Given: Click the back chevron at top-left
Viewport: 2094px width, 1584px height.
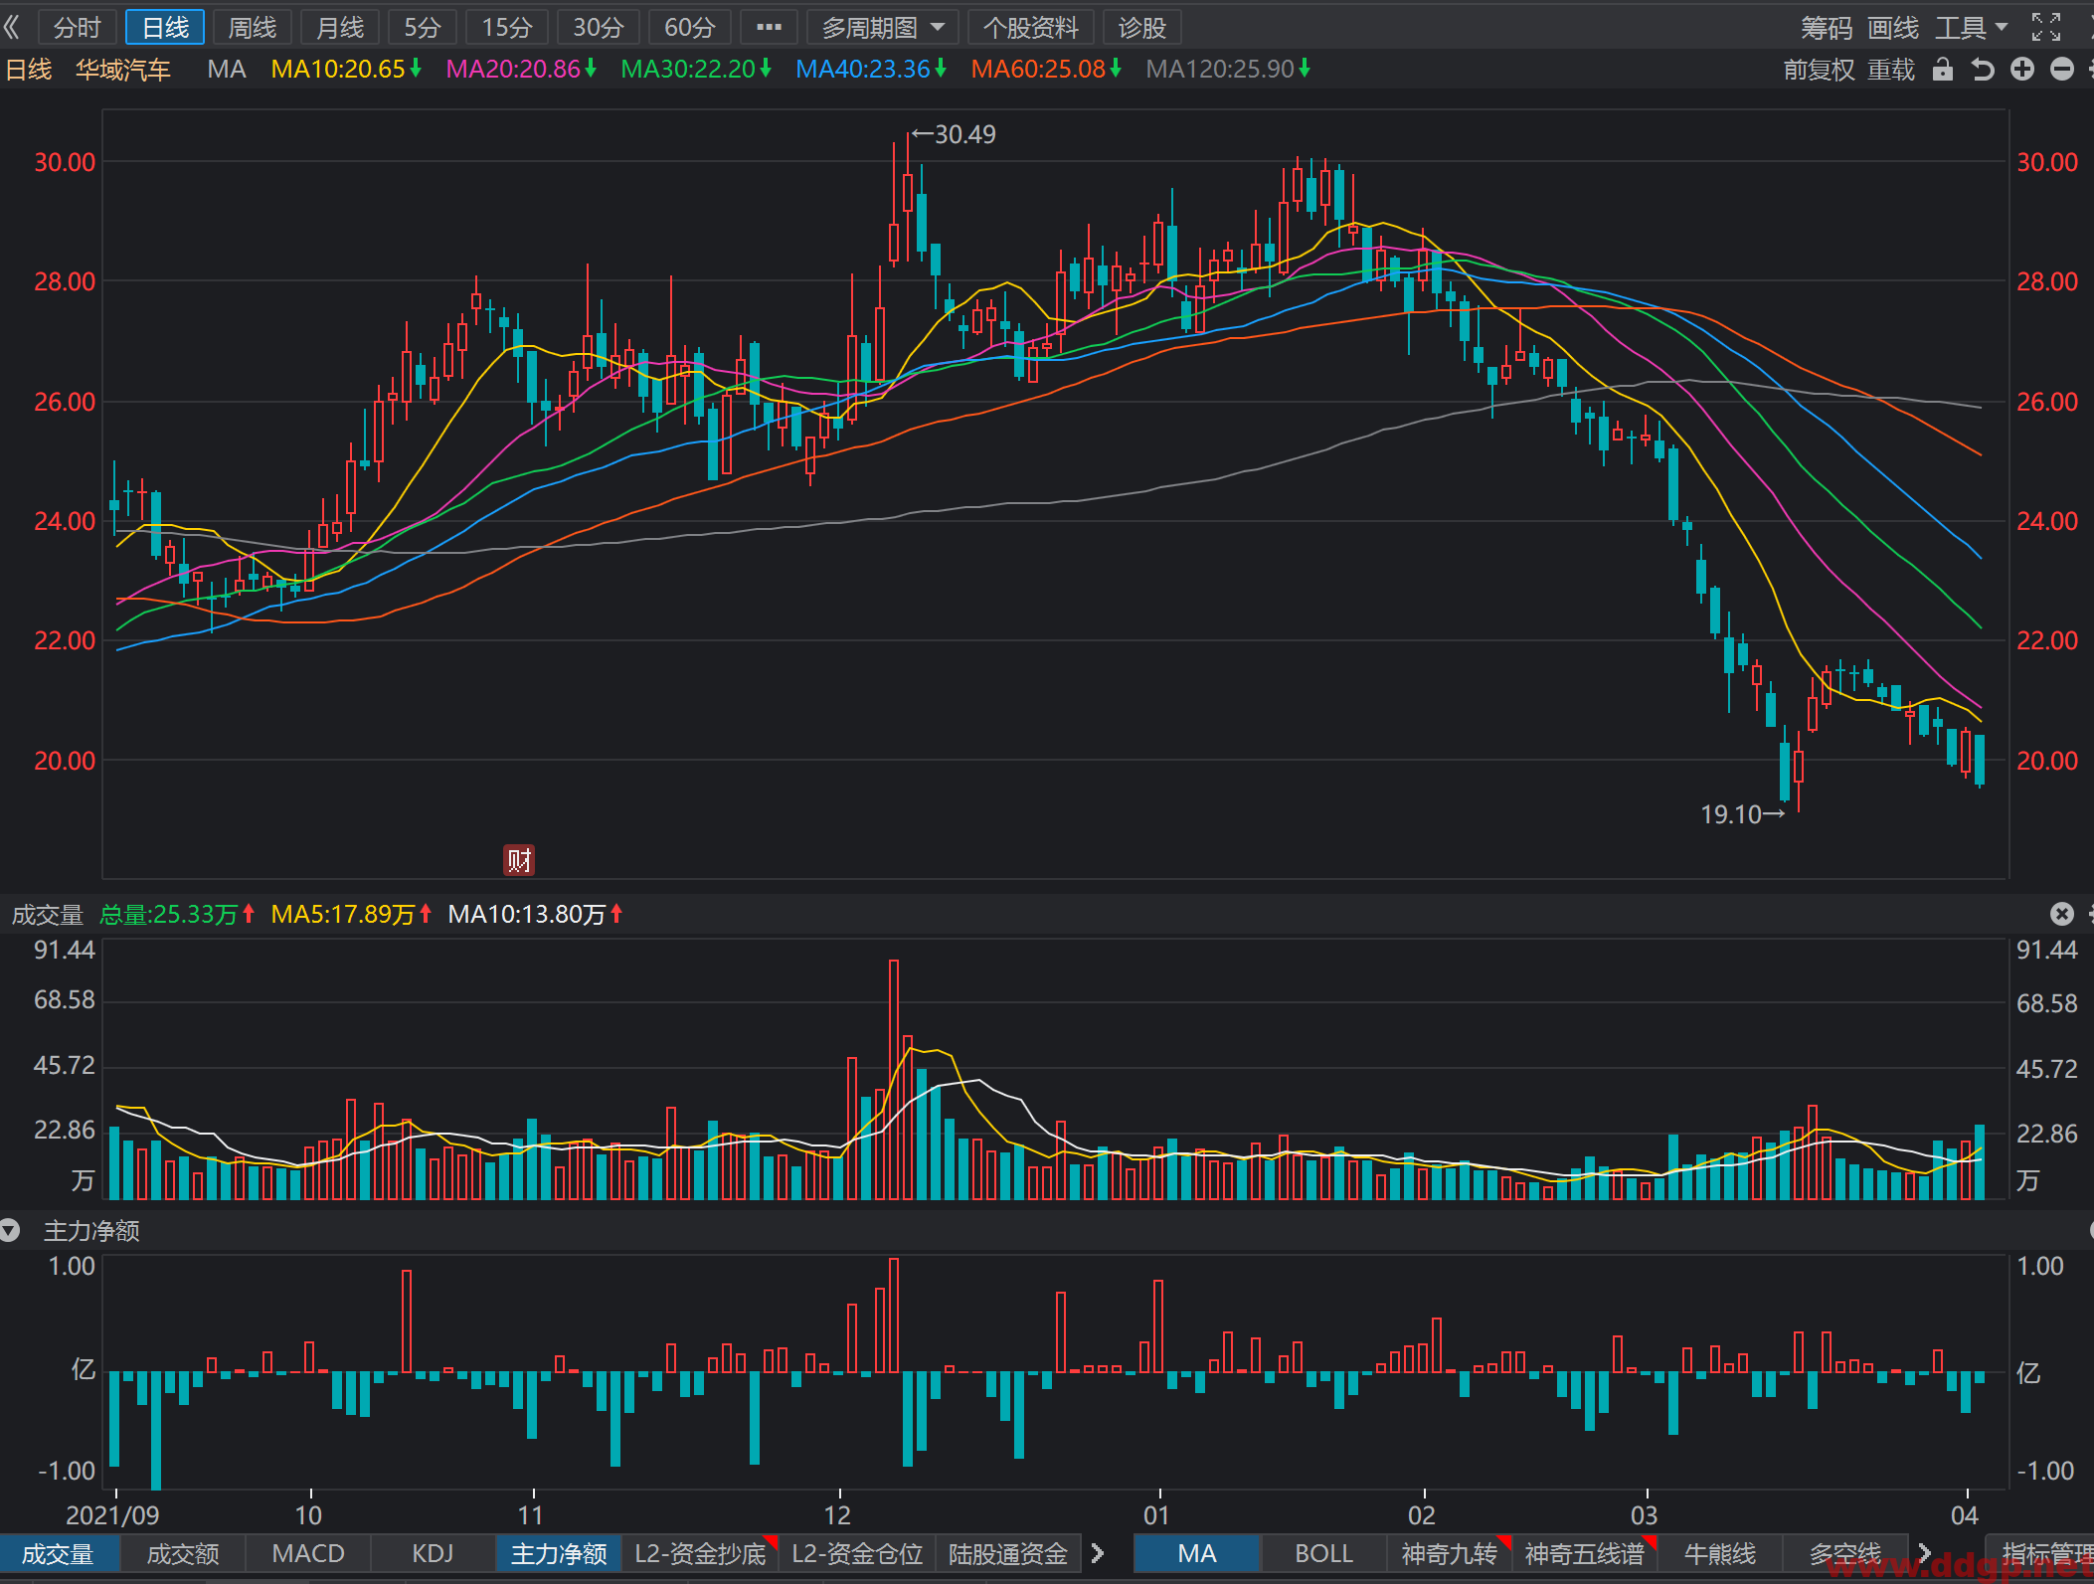Looking at the screenshot, I should tap(13, 27).
